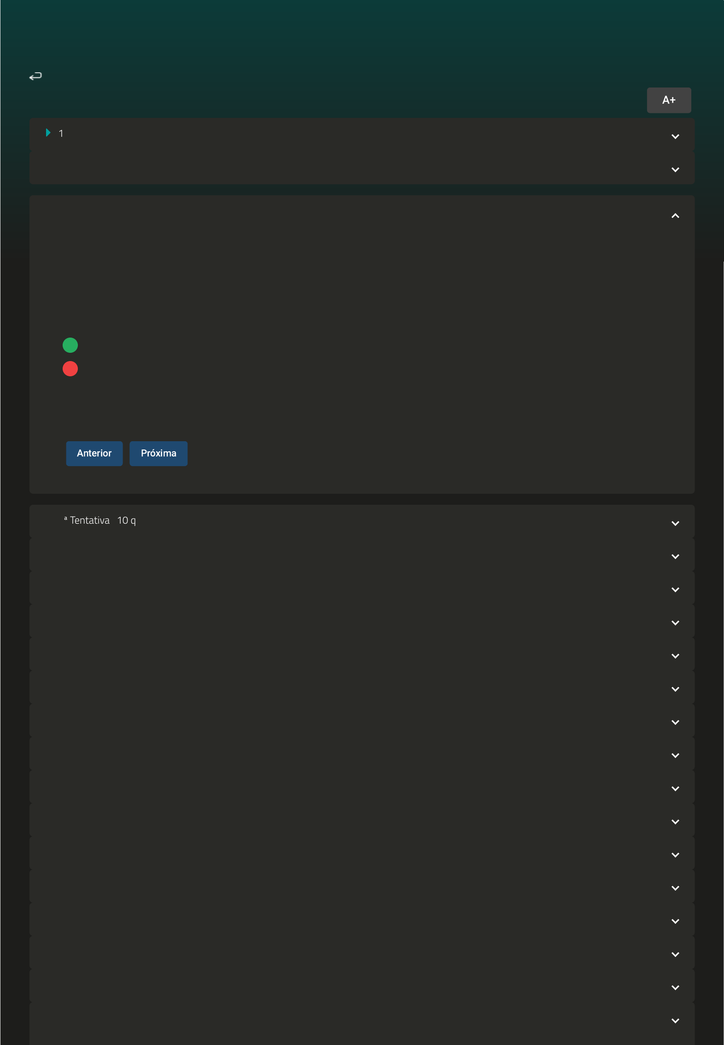Viewport: 724px width, 1045px height.
Task: Expand second blank row beneath Tentativa row
Action: tap(675, 590)
